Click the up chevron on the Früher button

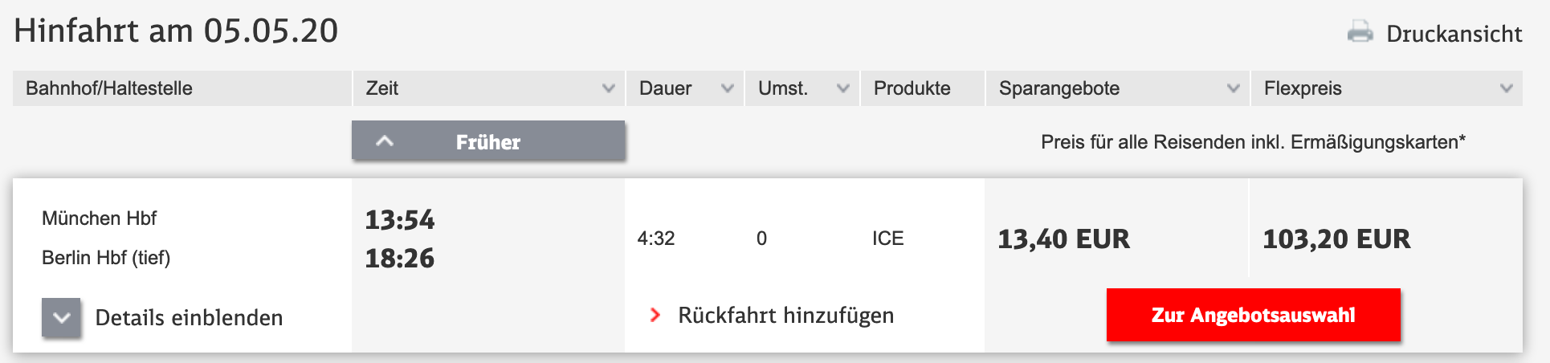point(385,141)
